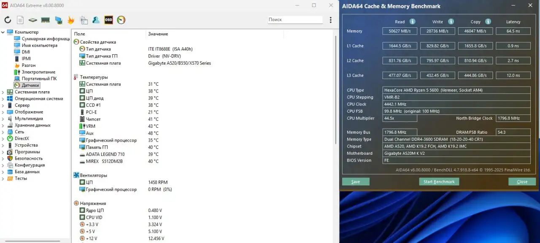Click the Start Benchmark button
Image resolution: width=540 pixels, height=243 pixels.
(x=439, y=182)
